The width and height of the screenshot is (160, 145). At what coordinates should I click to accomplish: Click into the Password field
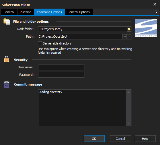point(61,75)
